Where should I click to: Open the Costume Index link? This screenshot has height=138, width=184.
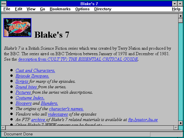[30, 98]
